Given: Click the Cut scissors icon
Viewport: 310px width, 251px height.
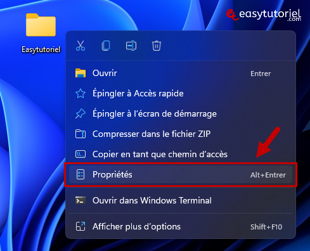Looking at the screenshot, I should tap(81, 46).
